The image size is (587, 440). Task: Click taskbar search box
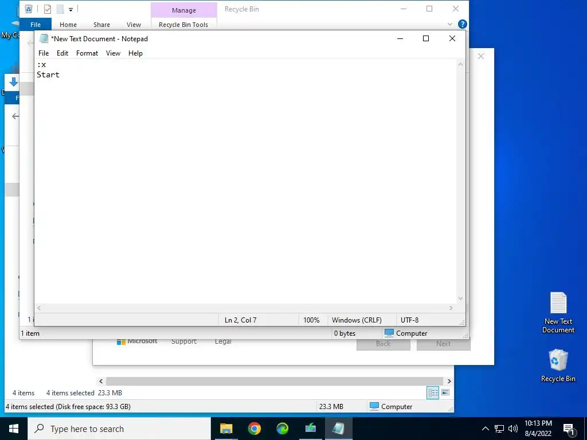point(119,429)
